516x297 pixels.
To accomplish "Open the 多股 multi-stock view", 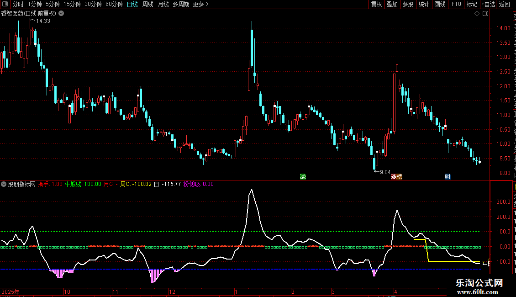I will tap(408, 4).
